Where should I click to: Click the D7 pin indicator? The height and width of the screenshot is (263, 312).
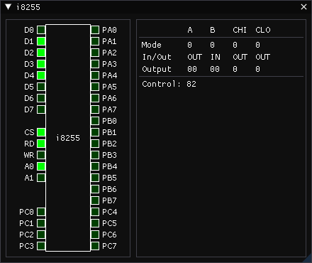41,109
